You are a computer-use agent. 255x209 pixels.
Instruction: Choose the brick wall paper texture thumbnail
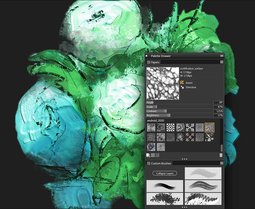209,137
